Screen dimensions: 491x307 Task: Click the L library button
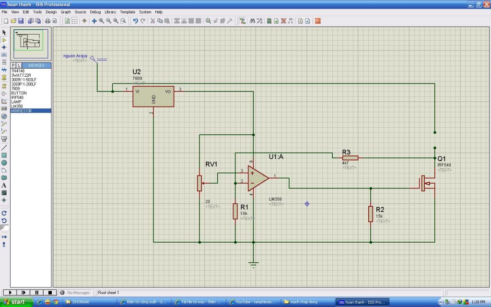pyautogui.click(x=19, y=65)
